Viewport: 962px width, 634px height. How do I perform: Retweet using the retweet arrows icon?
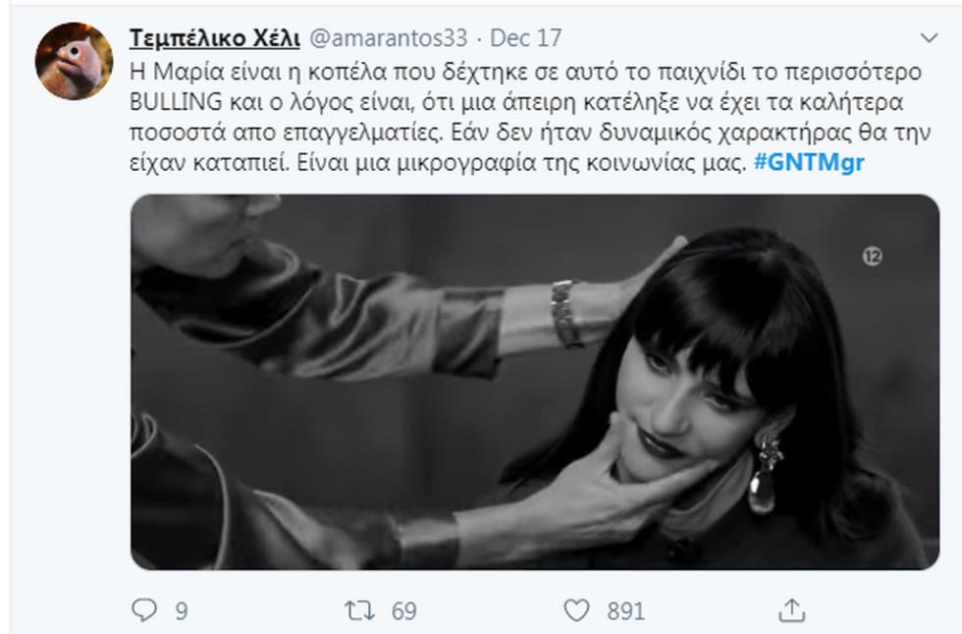(359, 610)
